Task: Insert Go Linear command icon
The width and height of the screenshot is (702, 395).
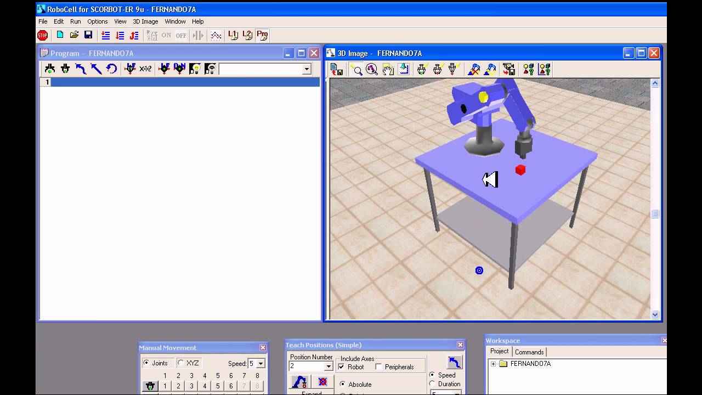Action: point(96,69)
